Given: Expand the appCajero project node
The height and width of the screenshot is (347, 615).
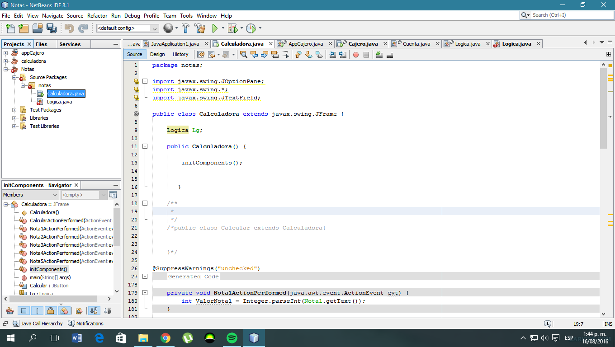Looking at the screenshot, I should [6, 53].
